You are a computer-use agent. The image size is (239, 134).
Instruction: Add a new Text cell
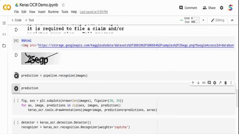click(x=30, y=20)
